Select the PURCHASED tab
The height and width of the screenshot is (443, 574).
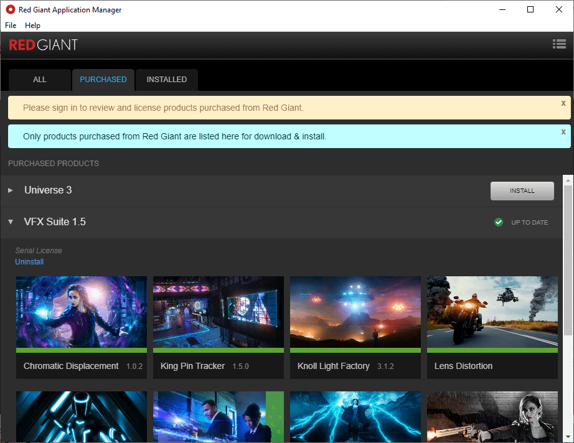(103, 80)
